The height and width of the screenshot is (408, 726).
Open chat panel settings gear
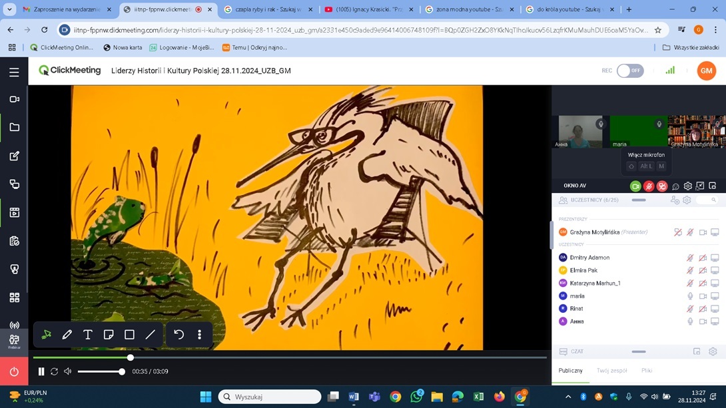point(713,351)
